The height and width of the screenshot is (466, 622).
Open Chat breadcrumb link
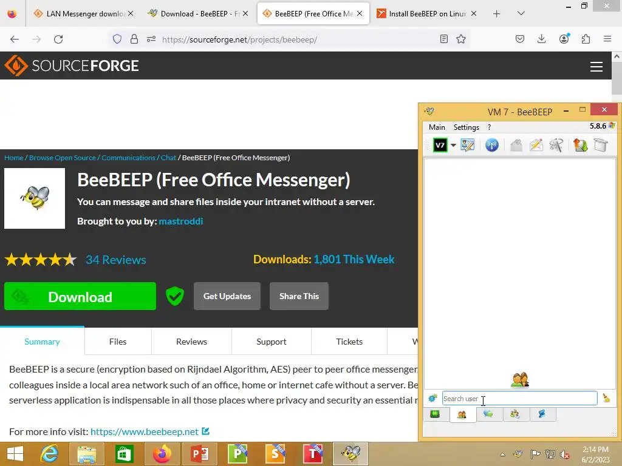[x=168, y=158]
